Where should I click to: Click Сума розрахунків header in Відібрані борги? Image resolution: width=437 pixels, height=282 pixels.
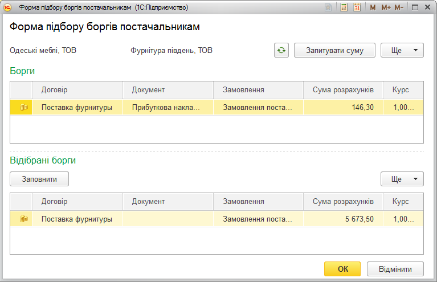point(343,202)
